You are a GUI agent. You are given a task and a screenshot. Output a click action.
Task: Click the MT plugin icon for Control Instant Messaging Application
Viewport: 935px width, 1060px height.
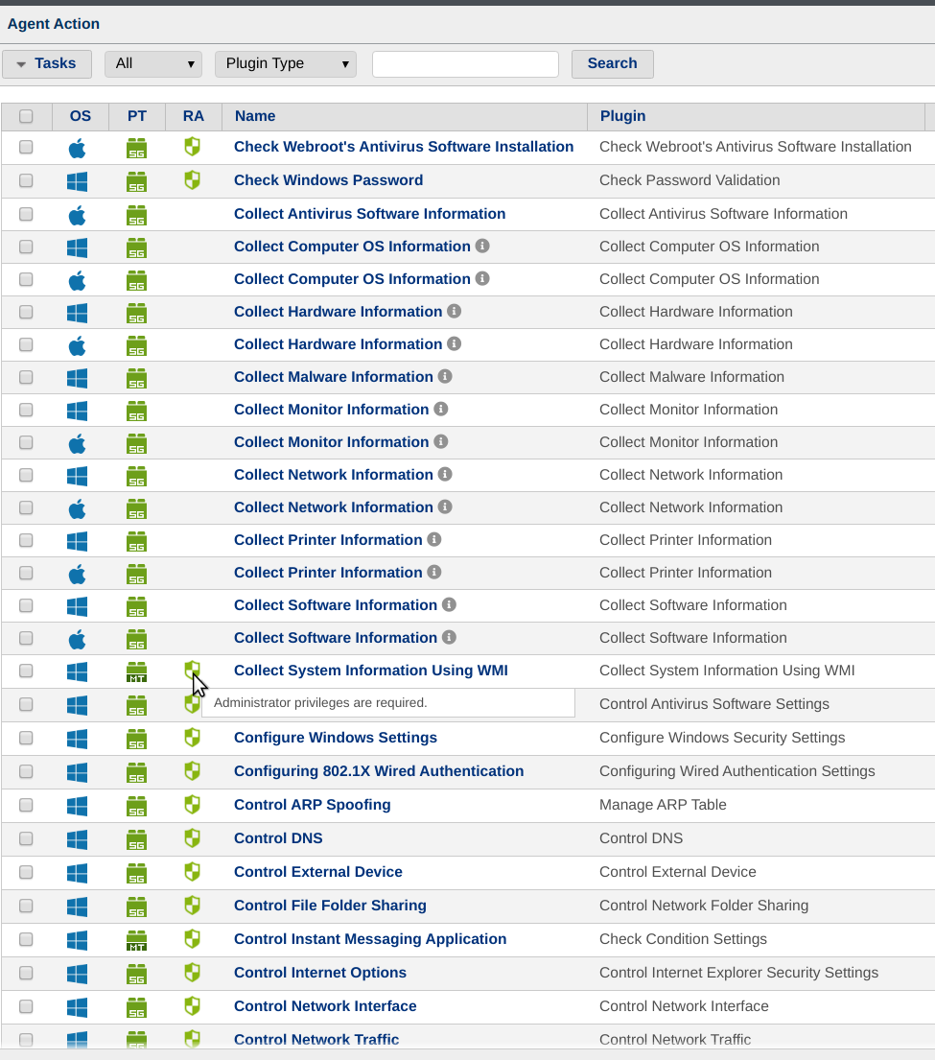[137, 939]
